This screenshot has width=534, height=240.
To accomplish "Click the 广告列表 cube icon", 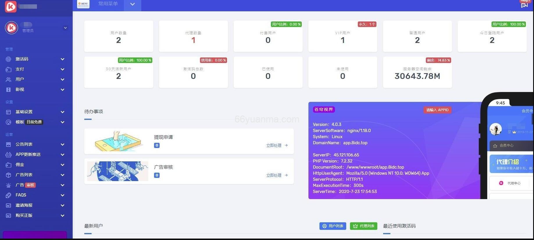I will pyautogui.click(x=8, y=175).
